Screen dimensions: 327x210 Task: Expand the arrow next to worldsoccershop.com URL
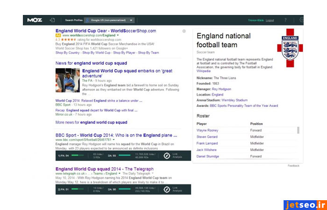[x=118, y=35]
